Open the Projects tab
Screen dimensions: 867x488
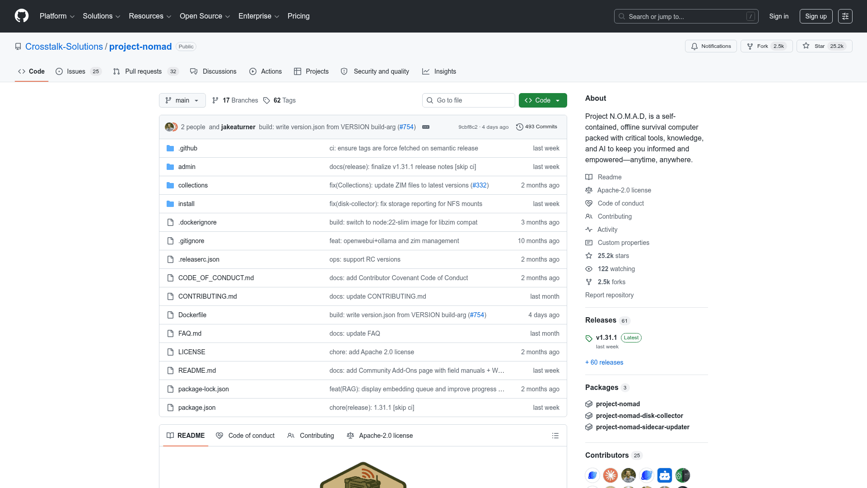click(x=311, y=71)
